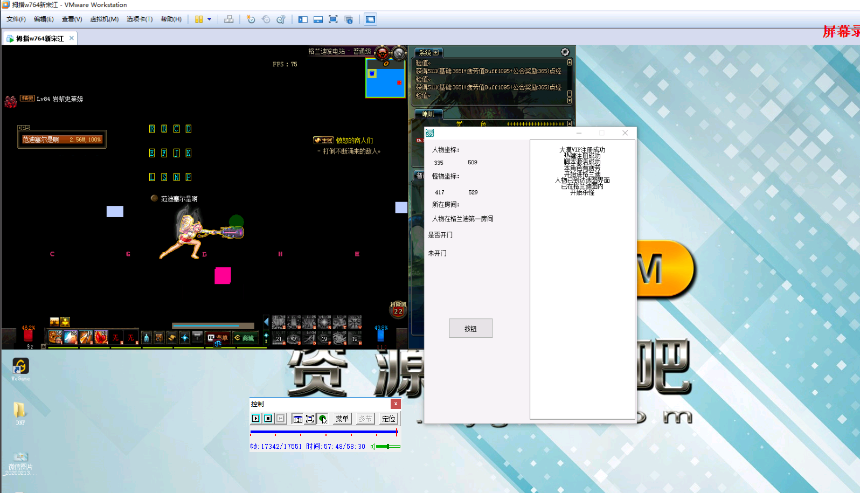Click the 冒险团 level 22 badge
The height and width of the screenshot is (493, 860).
click(x=398, y=309)
